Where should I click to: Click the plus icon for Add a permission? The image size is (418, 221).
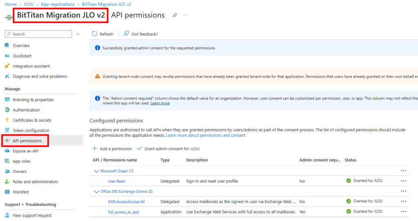point(95,148)
